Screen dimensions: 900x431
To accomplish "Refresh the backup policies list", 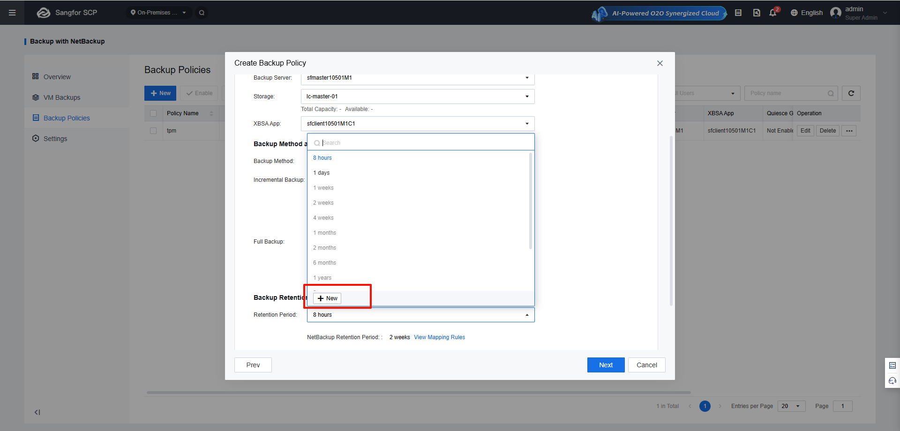I will (851, 93).
